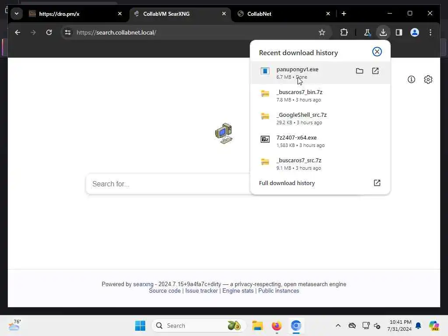Screen dimensions: 448x336
Task: Click the _buscaros7_bin.7z file icon
Action: (265, 94)
